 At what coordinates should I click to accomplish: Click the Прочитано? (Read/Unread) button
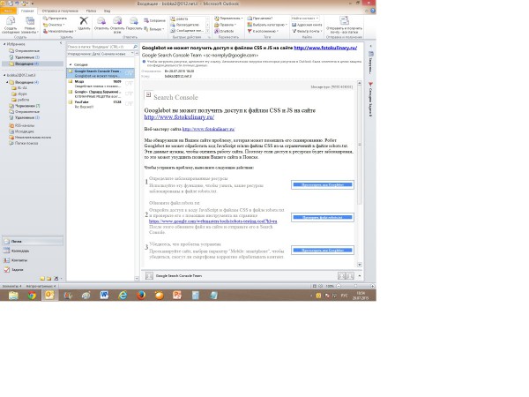click(x=260, y=19)
